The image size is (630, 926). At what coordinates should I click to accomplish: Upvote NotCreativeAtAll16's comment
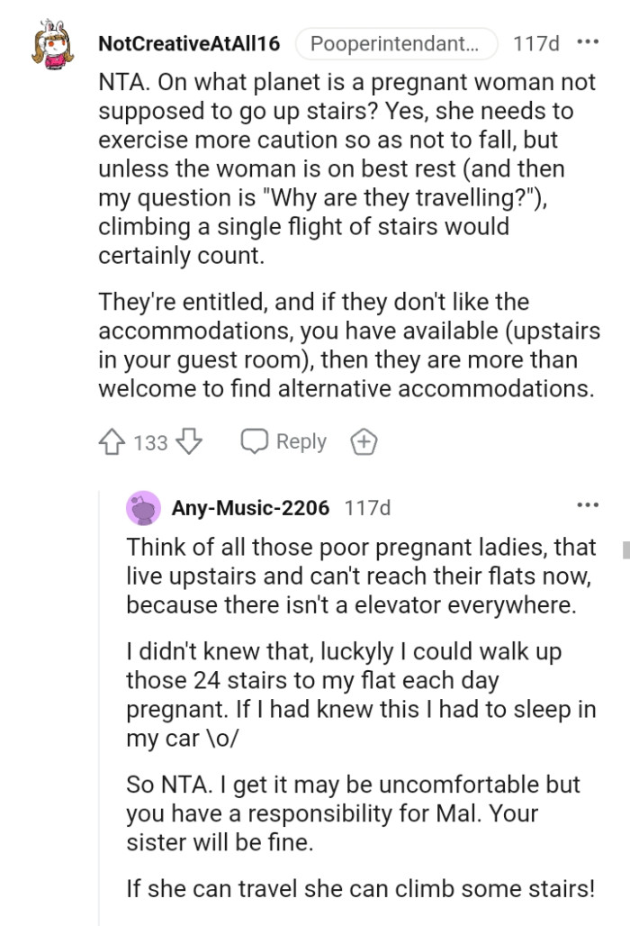112,442
